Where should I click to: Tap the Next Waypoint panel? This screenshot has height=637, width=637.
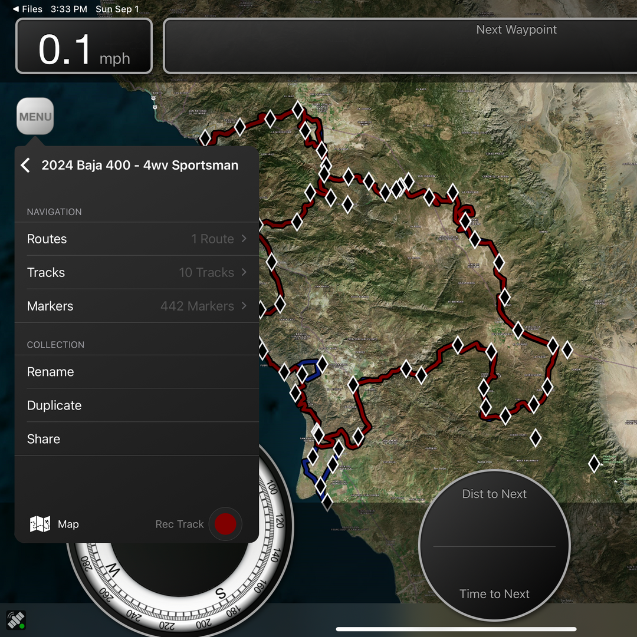point(400,47)
